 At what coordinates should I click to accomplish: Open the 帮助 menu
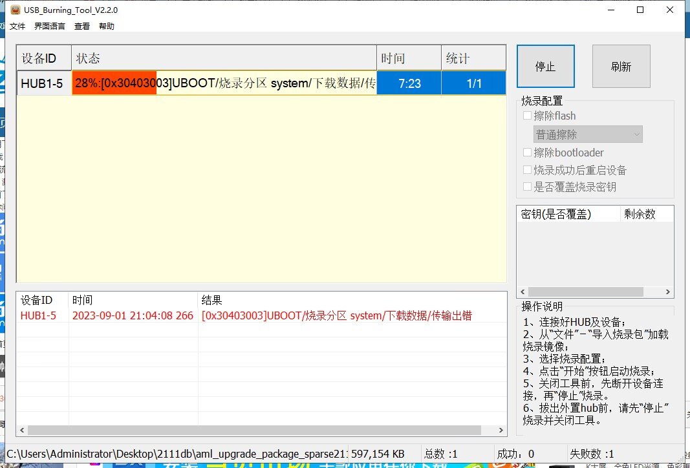[107, 27]
